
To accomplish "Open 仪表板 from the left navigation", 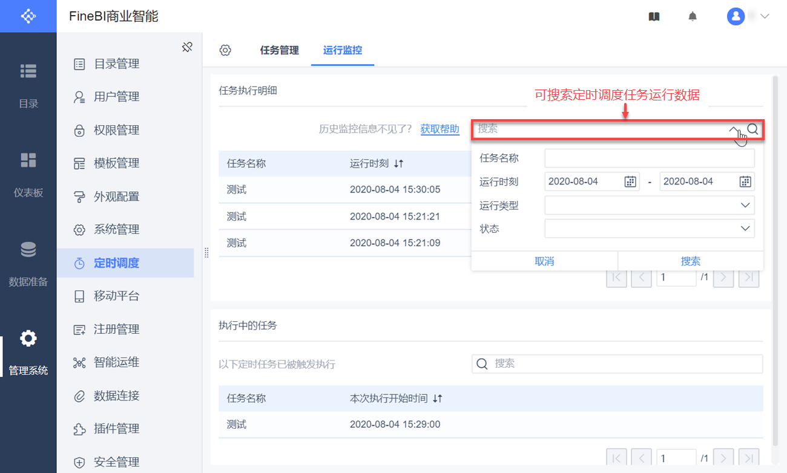I will (28, 174).
